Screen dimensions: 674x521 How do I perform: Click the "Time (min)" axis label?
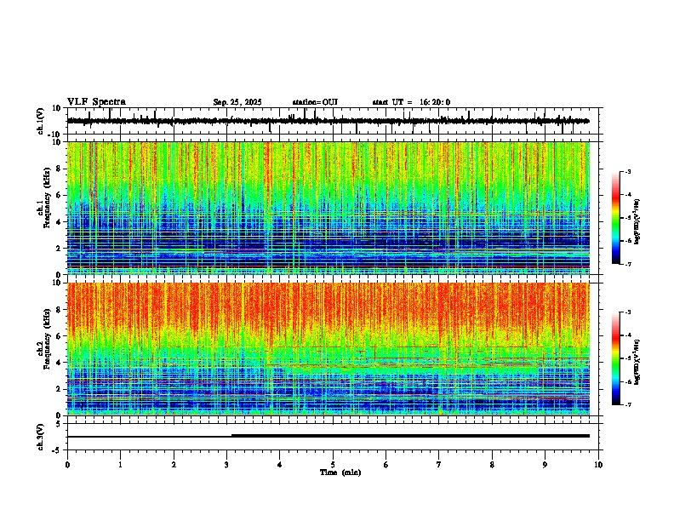click(340, 472)
